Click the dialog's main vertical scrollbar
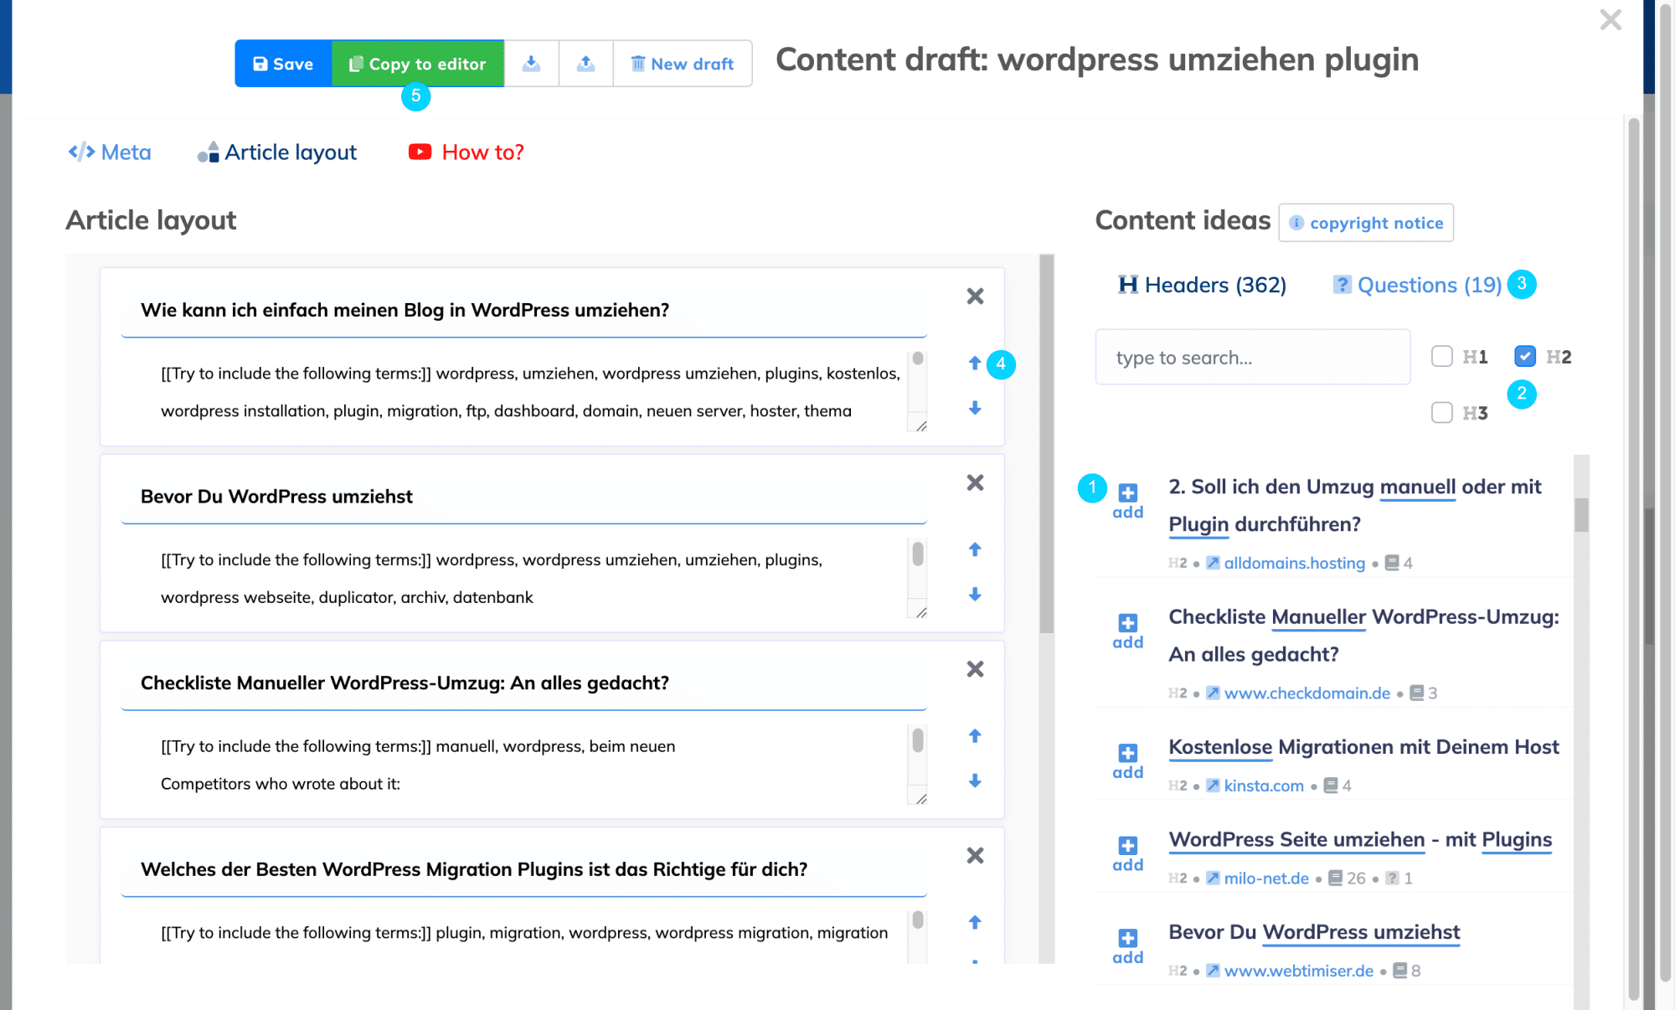 click(1633, 559)
